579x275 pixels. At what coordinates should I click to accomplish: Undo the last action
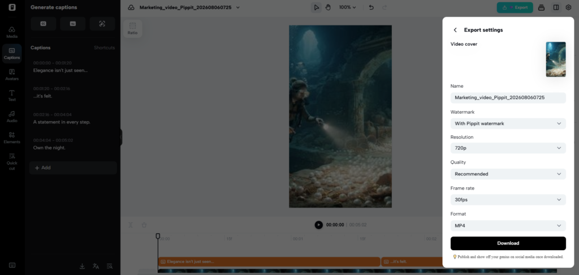point(371,7)
